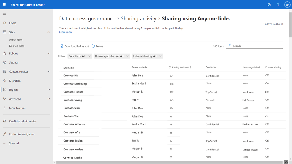Click the Migration cloud icon
292x164 pixels.
pos(5,81)
